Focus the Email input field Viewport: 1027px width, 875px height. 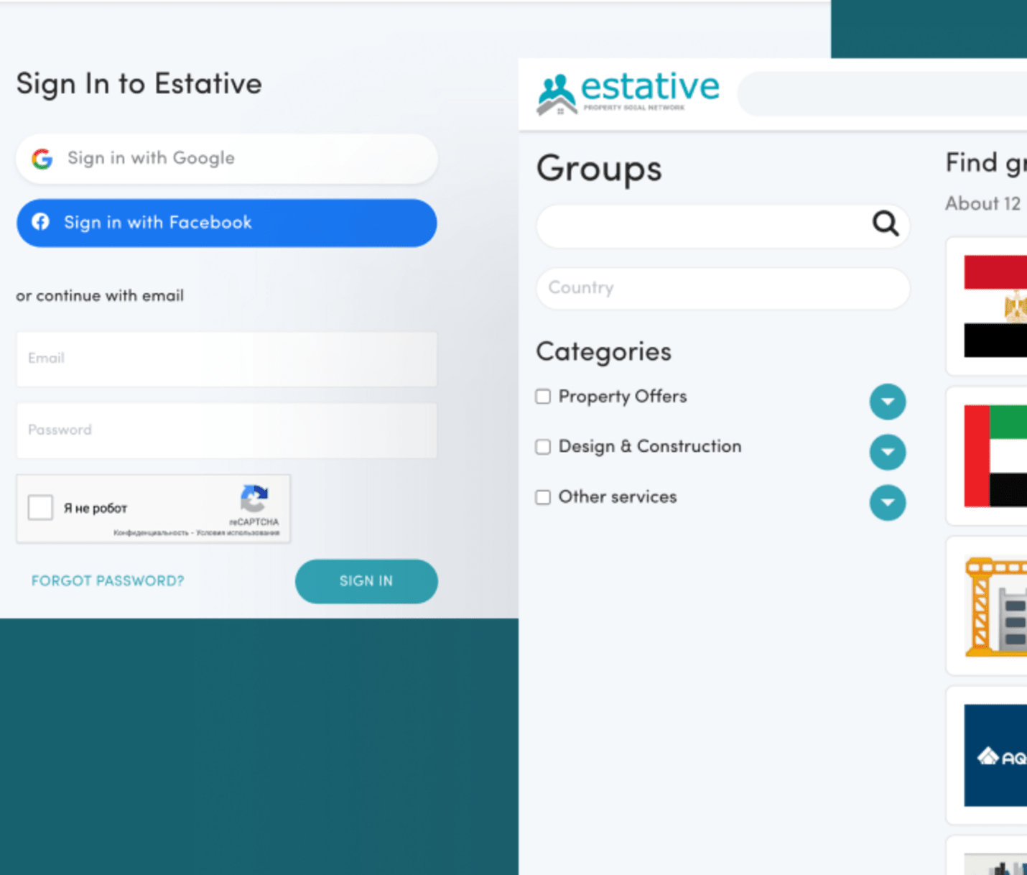click(x=227, y=359)
